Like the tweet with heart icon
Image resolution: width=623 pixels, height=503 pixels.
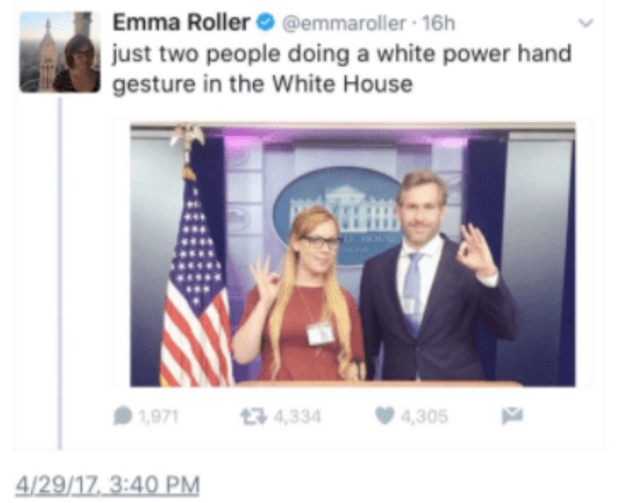pos(385,416)
